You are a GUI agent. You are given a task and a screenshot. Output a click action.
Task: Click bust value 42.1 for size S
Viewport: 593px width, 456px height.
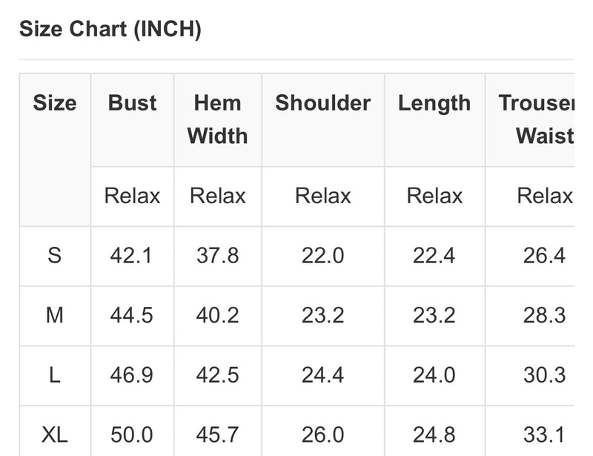click(x=132, y=256)
